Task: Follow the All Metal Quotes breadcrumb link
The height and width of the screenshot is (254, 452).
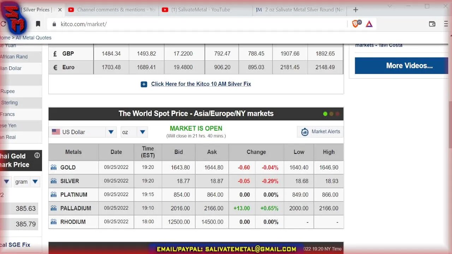Action: coord(34,38)
